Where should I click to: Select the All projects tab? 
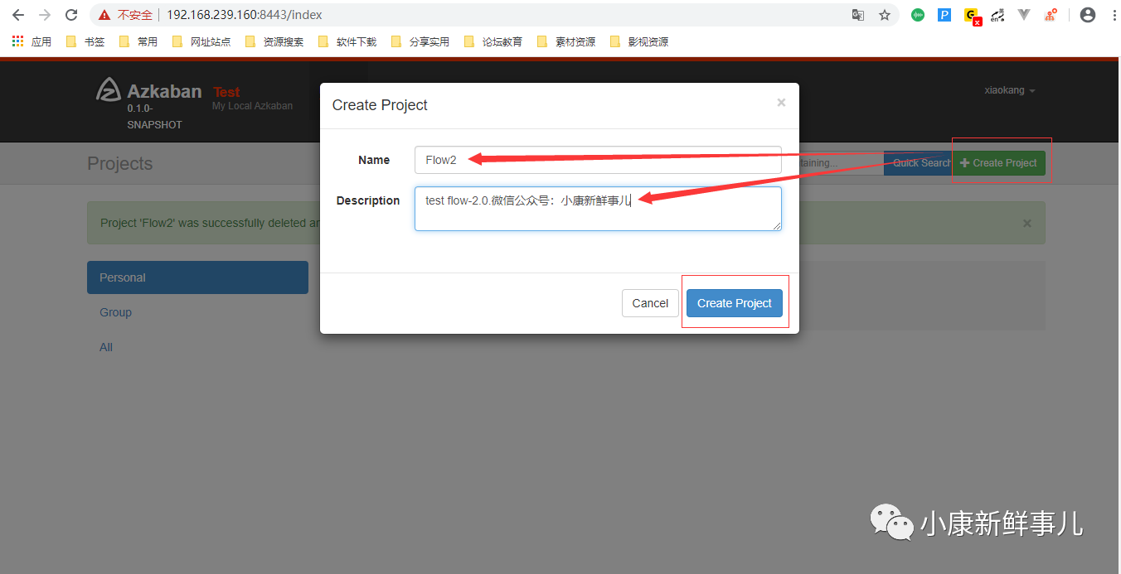[197, 347]
